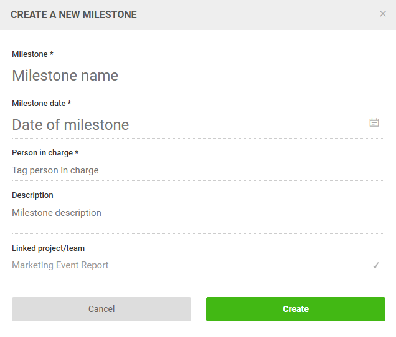Click the "CREATE A NEW MILESTONE" dialog title

[x=73, y=14]
